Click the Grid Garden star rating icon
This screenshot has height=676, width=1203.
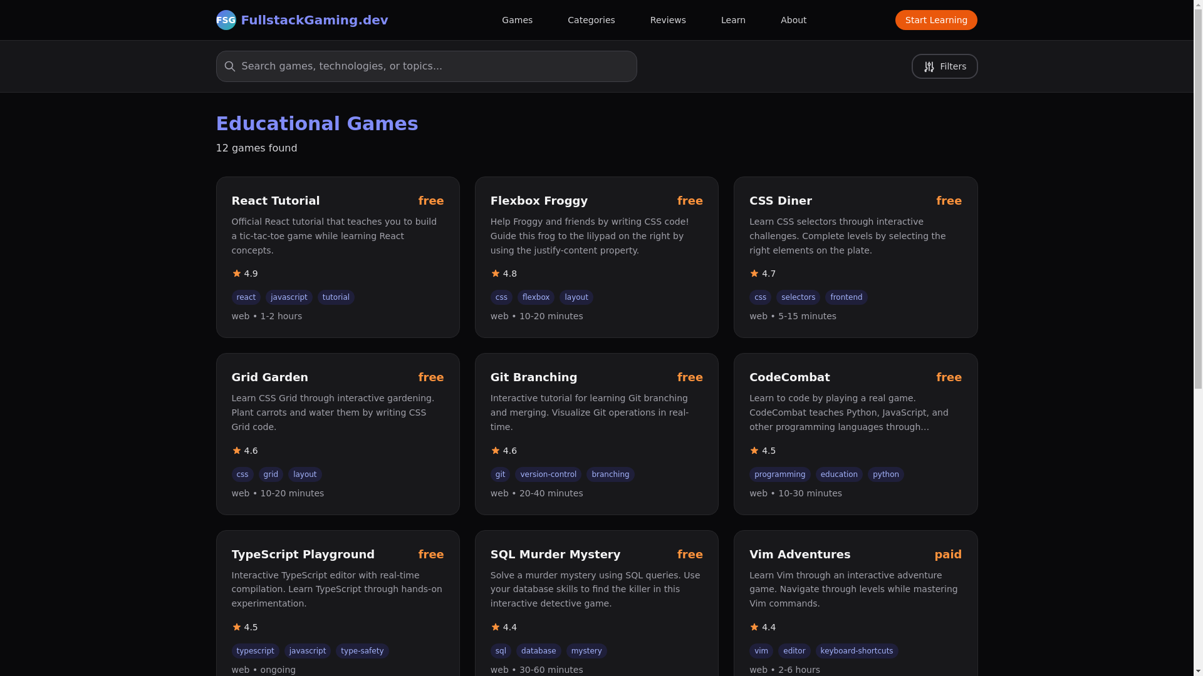pos(236,450)
